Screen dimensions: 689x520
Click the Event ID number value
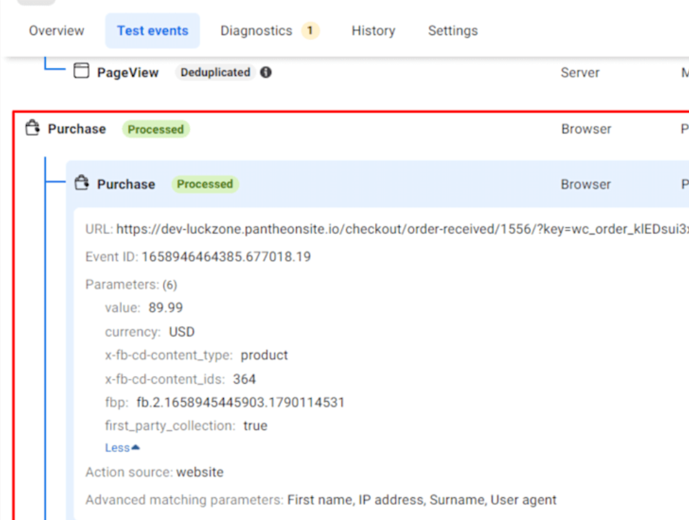click(x=226, y=257)
